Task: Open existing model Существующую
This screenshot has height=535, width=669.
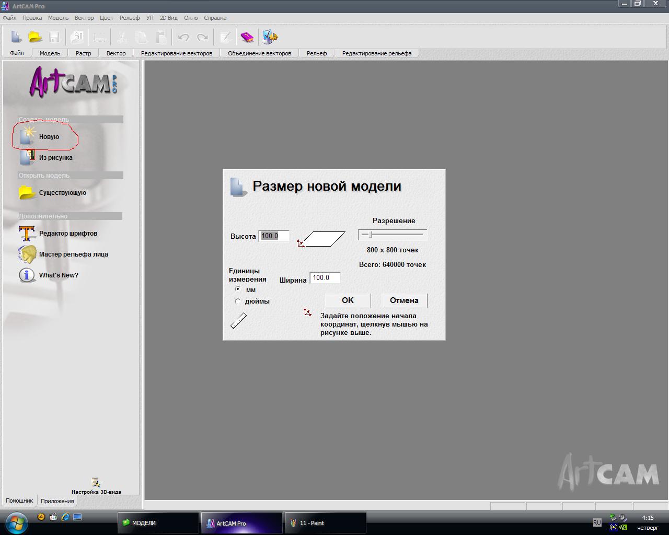Action: 27,192
